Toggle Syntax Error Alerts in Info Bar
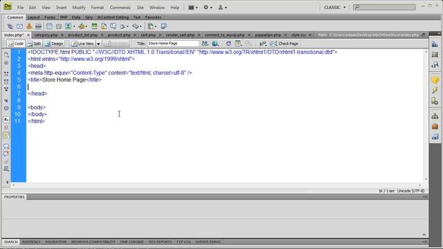 tap(6, 136)
